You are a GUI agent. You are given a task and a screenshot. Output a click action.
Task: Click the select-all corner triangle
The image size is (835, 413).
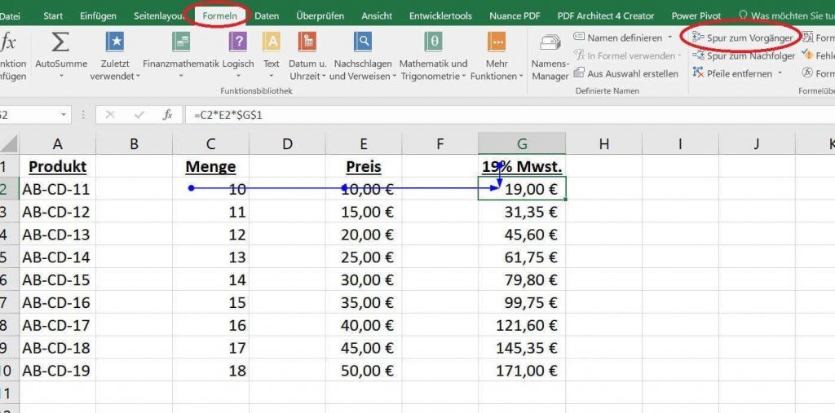click(9, 143)
